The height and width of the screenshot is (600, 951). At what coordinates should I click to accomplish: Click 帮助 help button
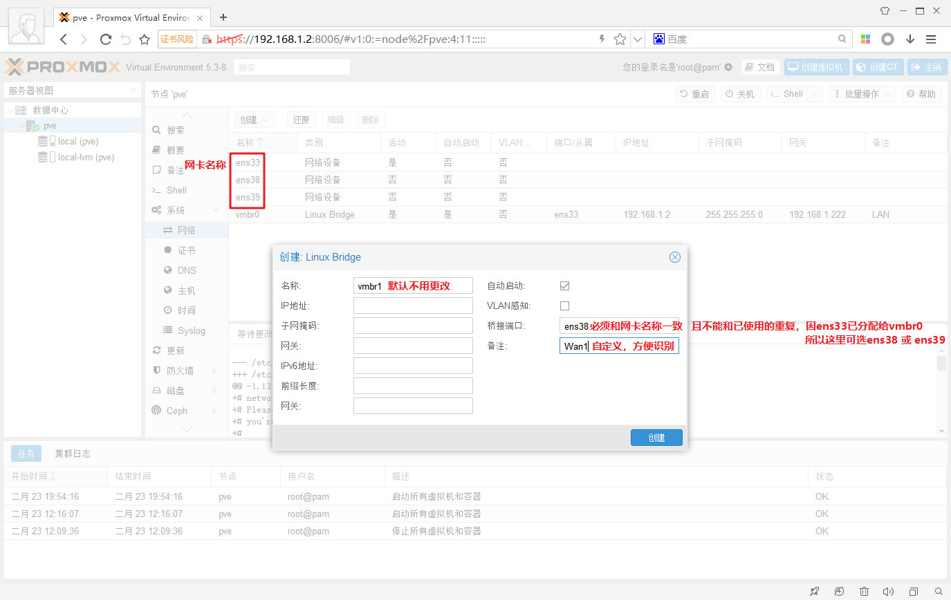click(922, 94)
